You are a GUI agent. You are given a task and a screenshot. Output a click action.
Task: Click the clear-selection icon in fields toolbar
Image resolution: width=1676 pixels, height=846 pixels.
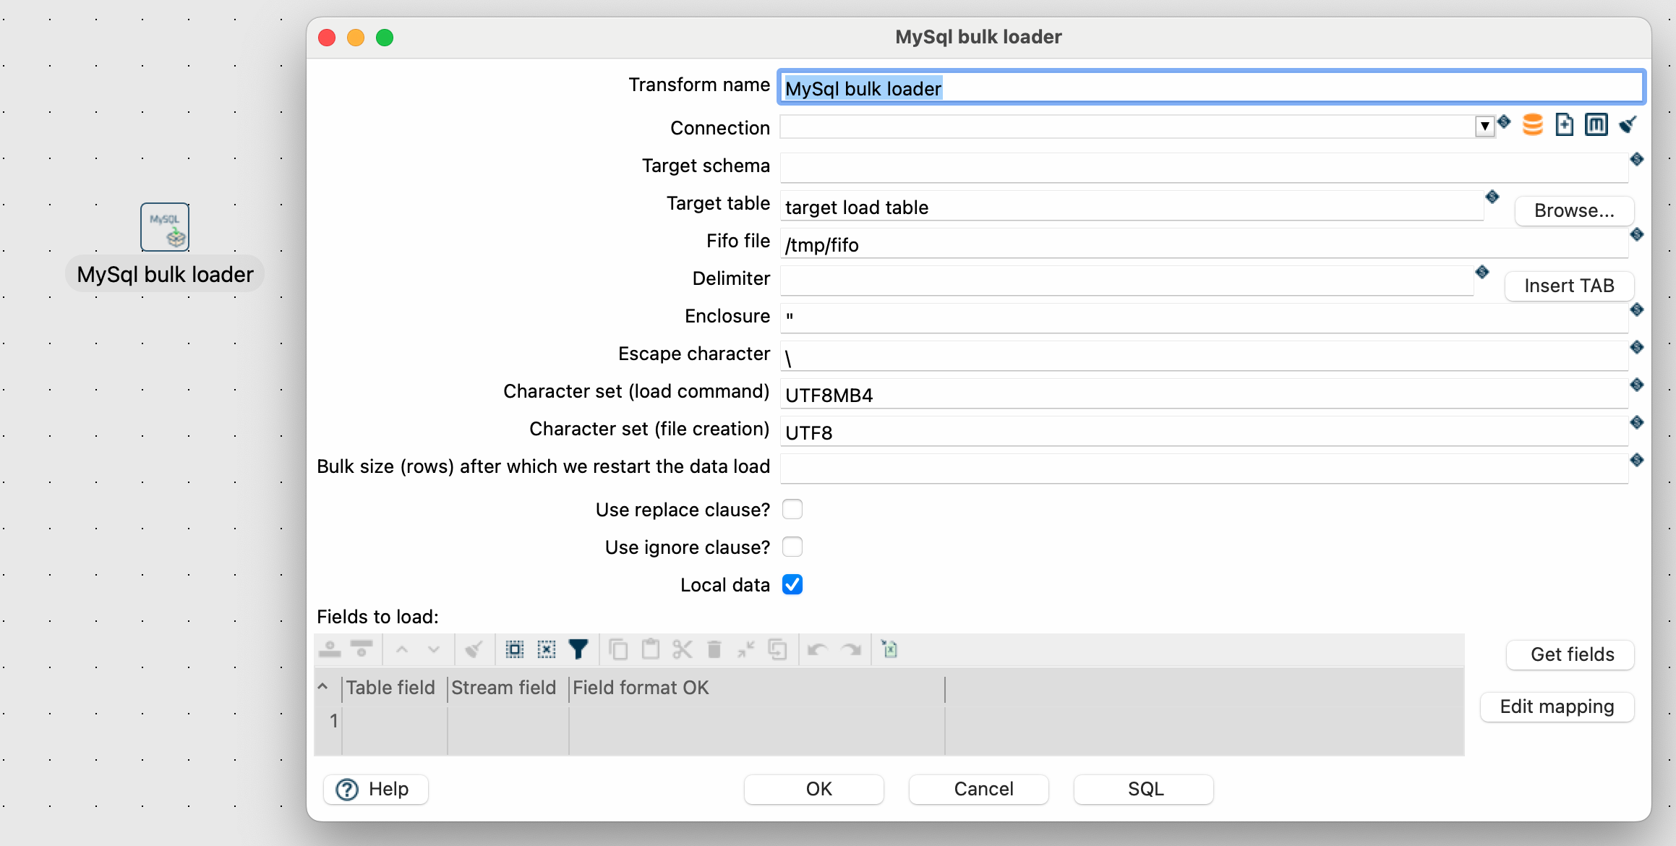click(547, 649)
